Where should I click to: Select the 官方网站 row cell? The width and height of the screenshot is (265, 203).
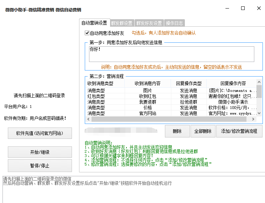[x=147, y=113]
